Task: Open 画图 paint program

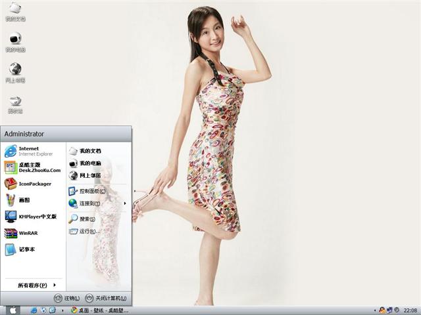Action: coord(17,200)
